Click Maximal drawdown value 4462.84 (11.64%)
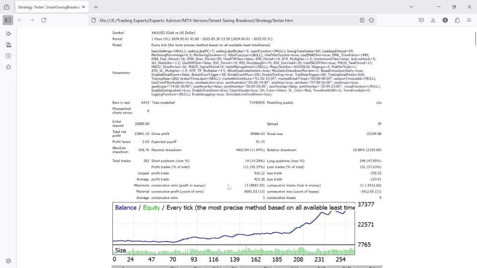The image size is (477, 268). coord(250,150)
